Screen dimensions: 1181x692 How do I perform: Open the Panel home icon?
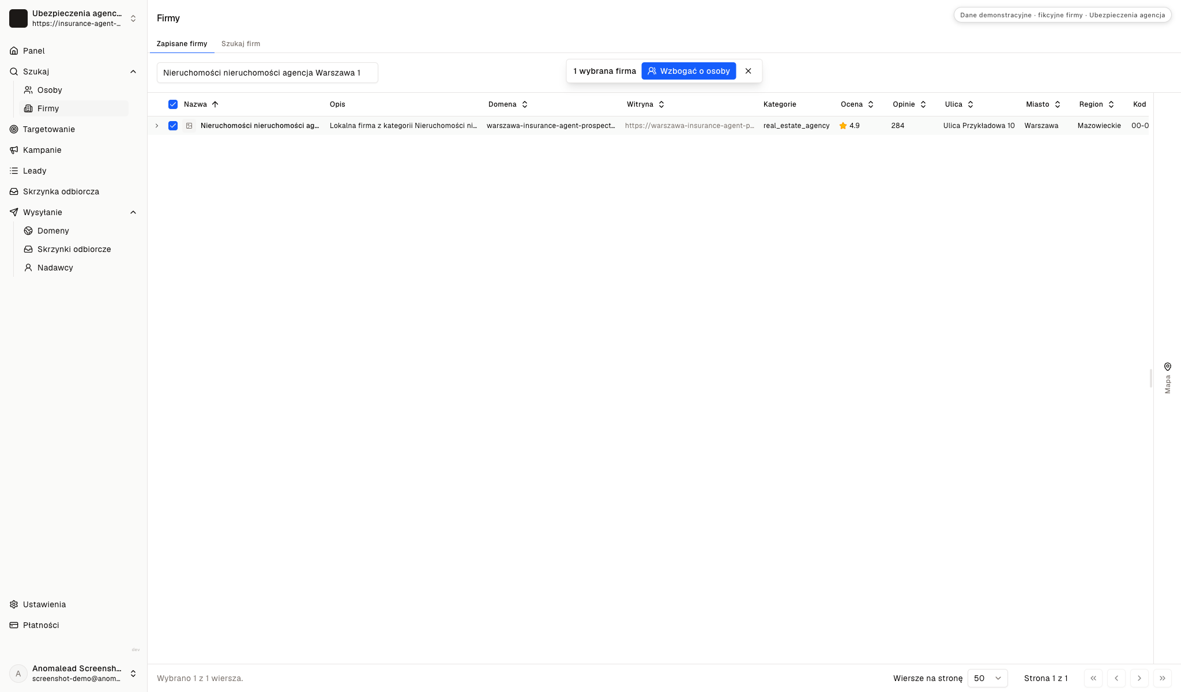tap(14, 51)
